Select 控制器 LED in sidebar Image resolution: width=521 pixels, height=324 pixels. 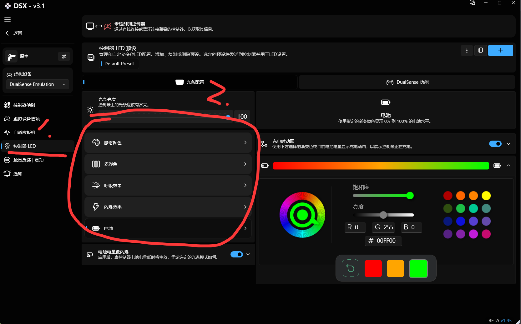click(38, 146)
